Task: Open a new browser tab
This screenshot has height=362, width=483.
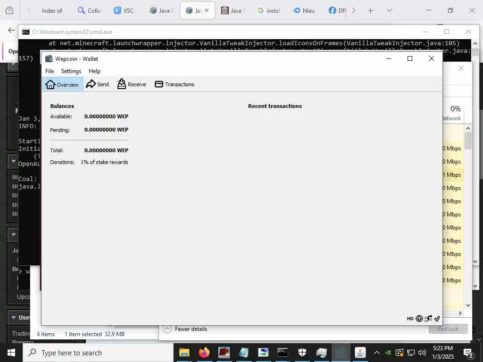Action: click(371, 11)
